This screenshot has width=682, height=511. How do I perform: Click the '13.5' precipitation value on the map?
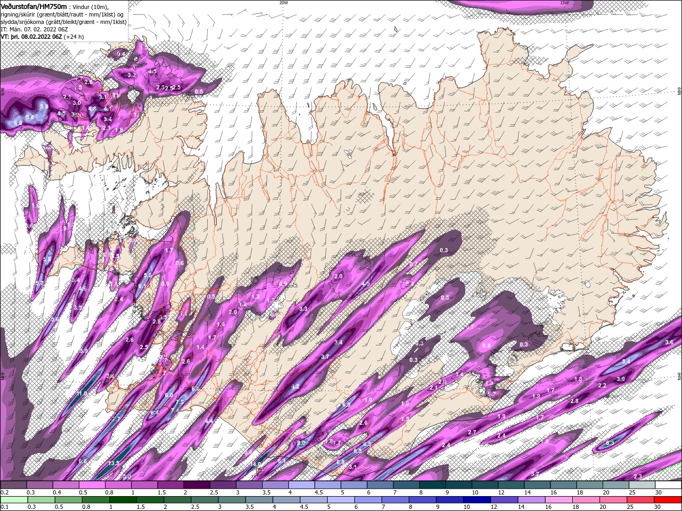point(113,464)
